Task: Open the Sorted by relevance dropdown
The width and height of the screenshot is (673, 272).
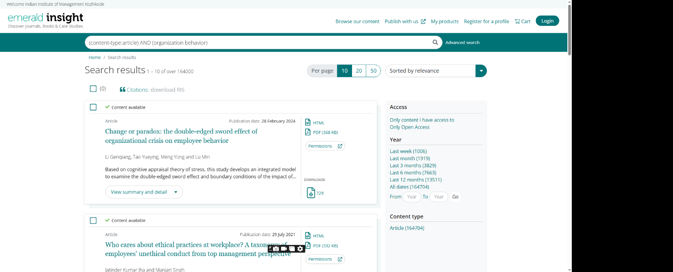Action: [x=435, y=71]
